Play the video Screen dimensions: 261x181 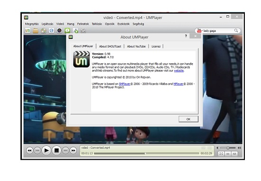click(46, 151)
